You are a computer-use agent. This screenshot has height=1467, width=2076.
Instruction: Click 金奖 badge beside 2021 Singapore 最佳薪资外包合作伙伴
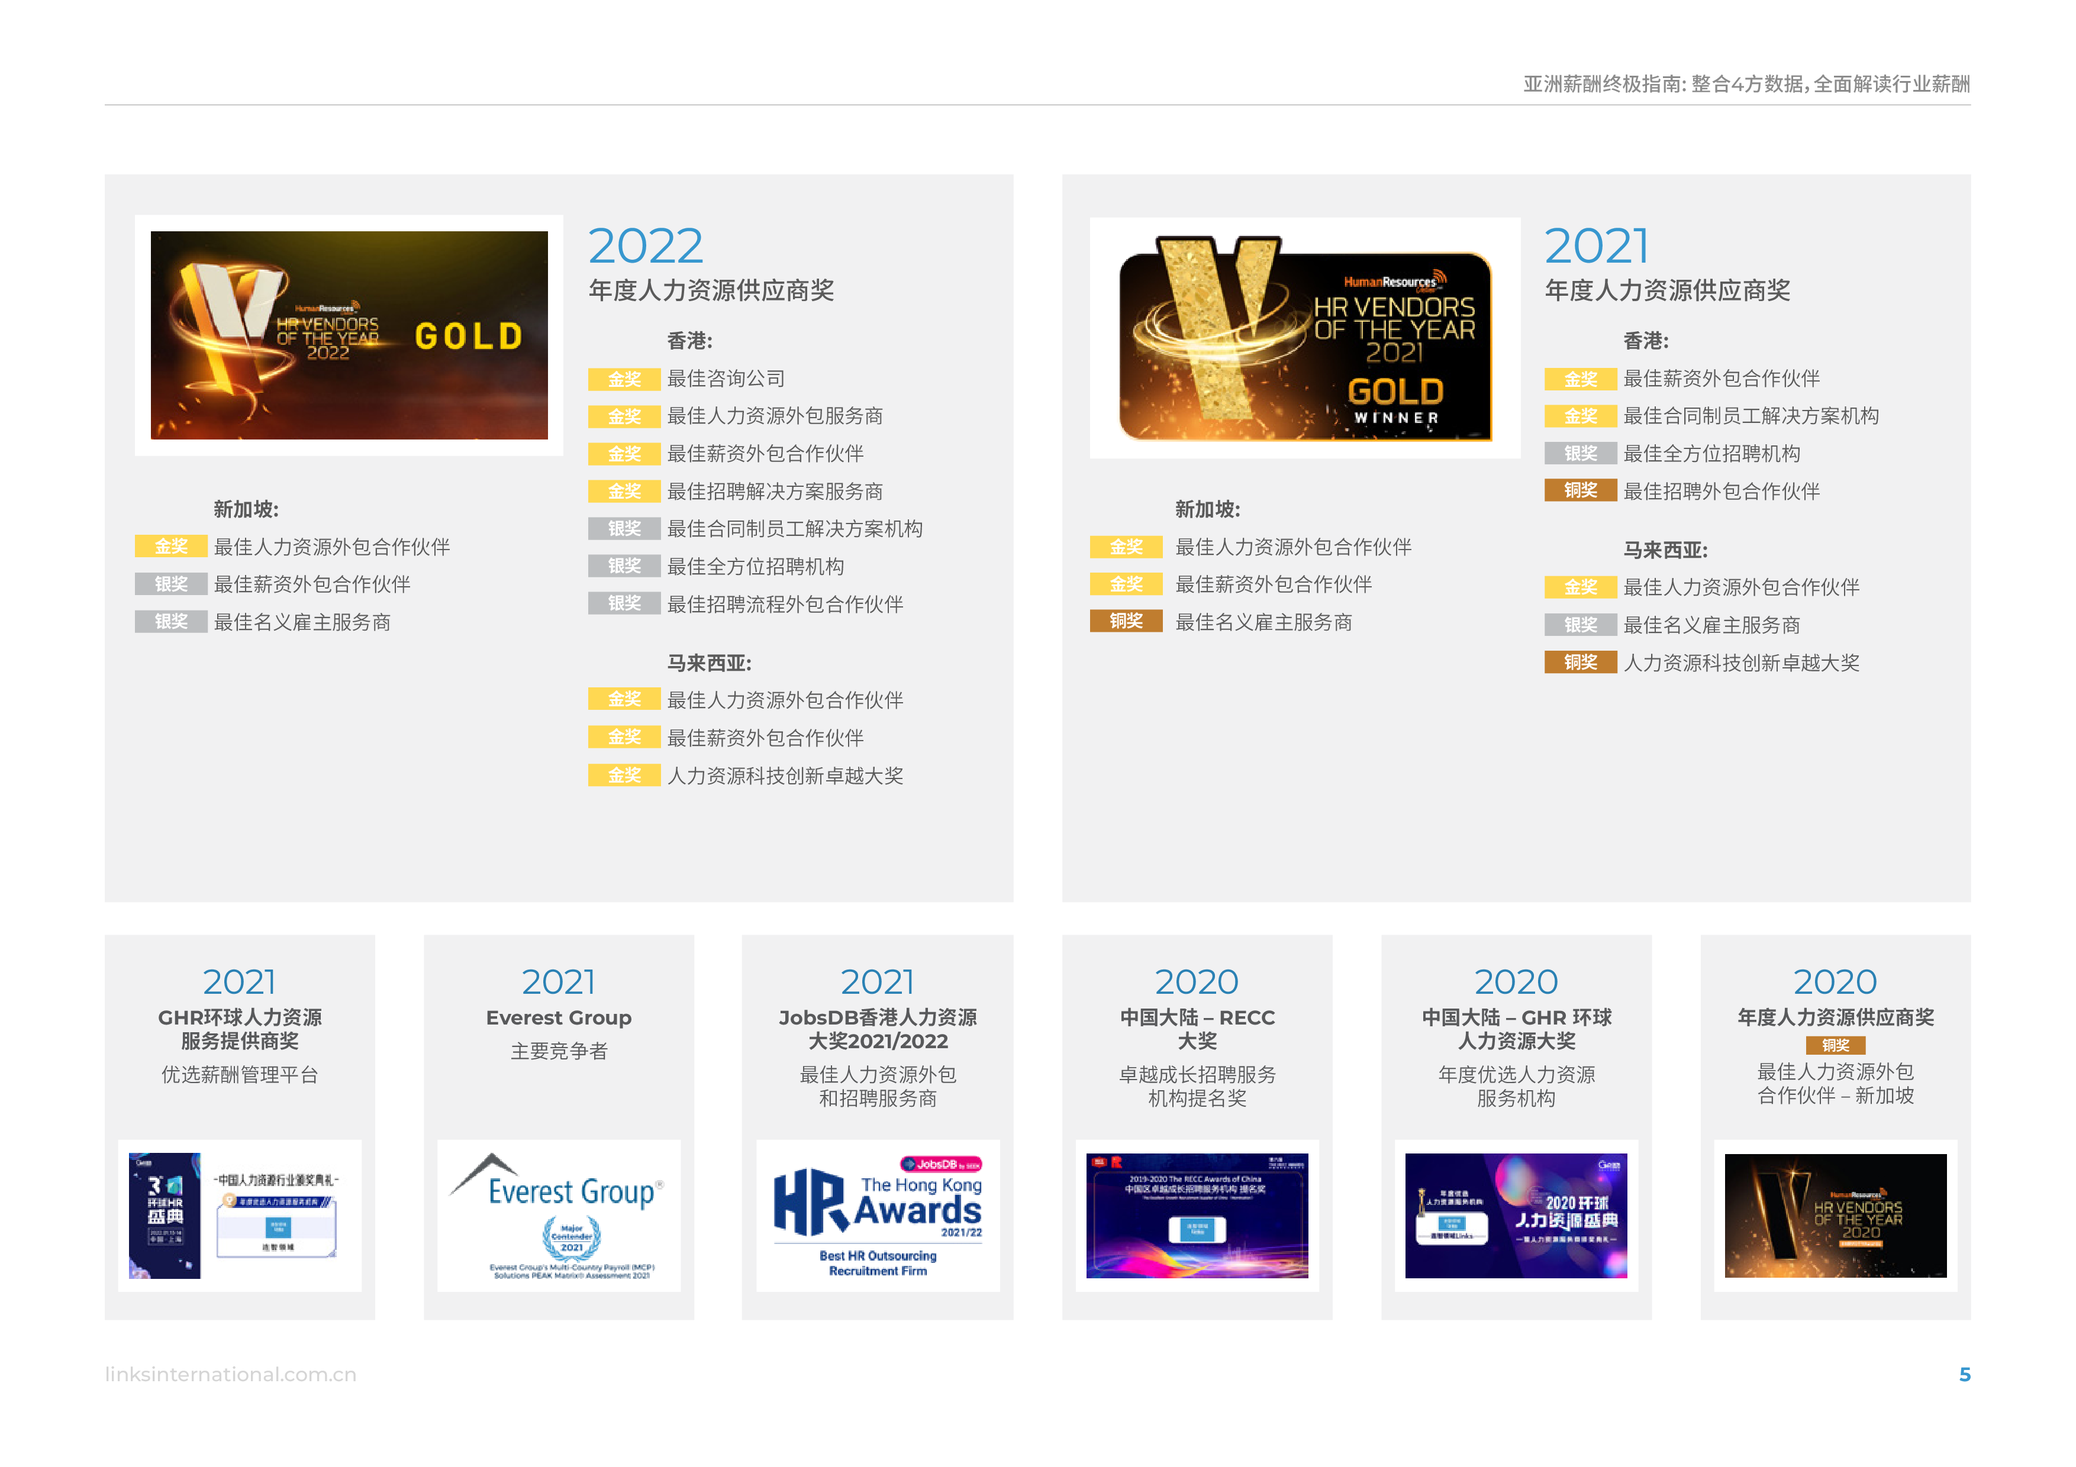pos(1126,585)
